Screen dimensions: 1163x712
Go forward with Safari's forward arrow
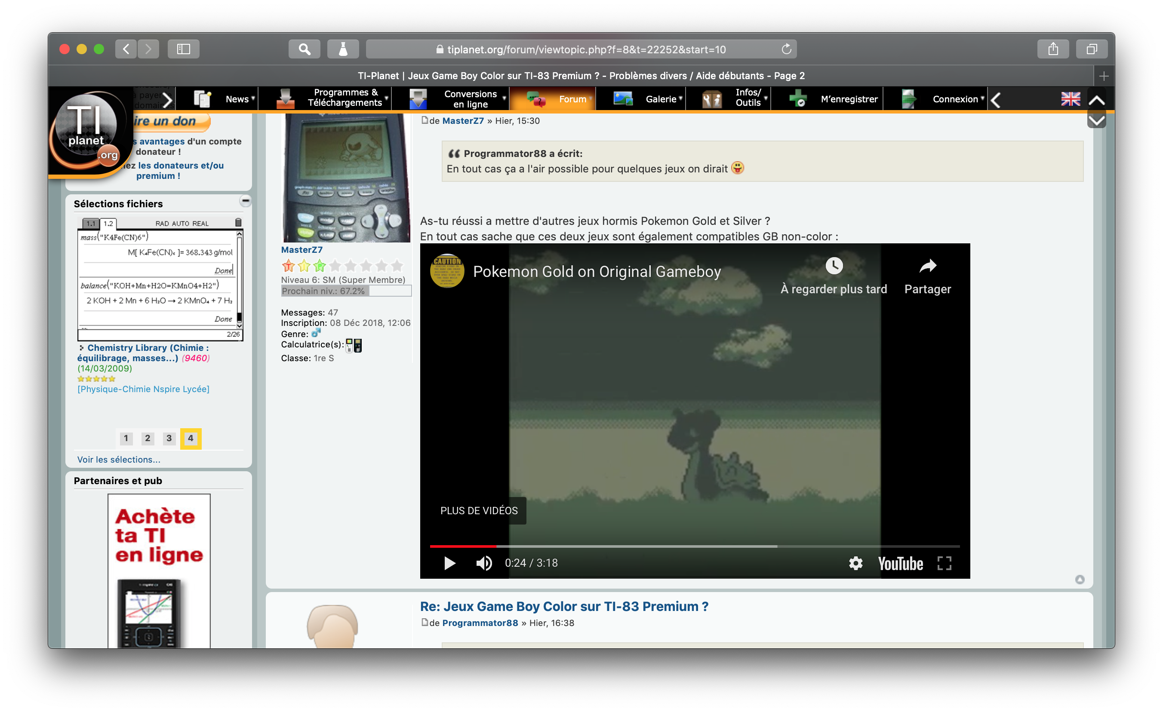pyautogui.click(x=148, y=49)
